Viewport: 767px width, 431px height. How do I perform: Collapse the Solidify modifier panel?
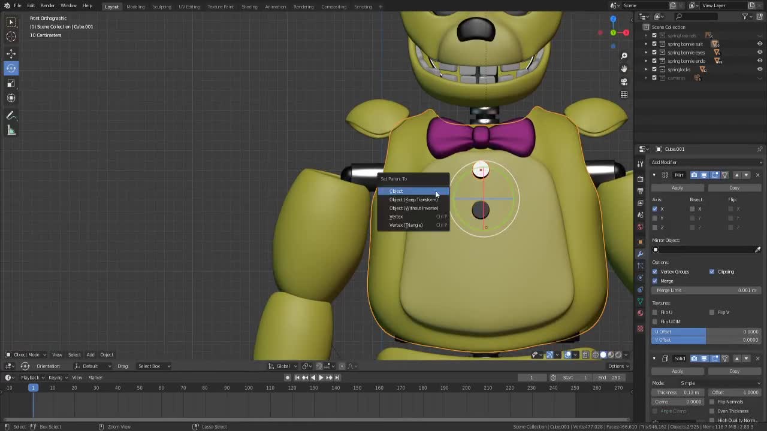point(654,359)
